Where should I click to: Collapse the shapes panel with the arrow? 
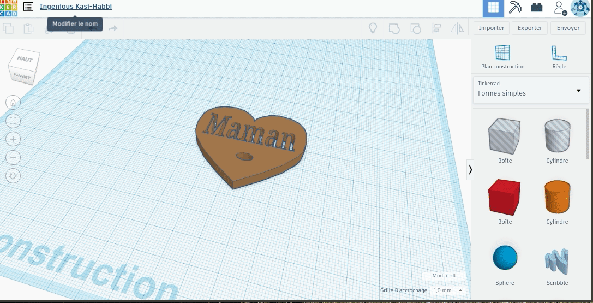pyautogui.click(x=470, y=170)
